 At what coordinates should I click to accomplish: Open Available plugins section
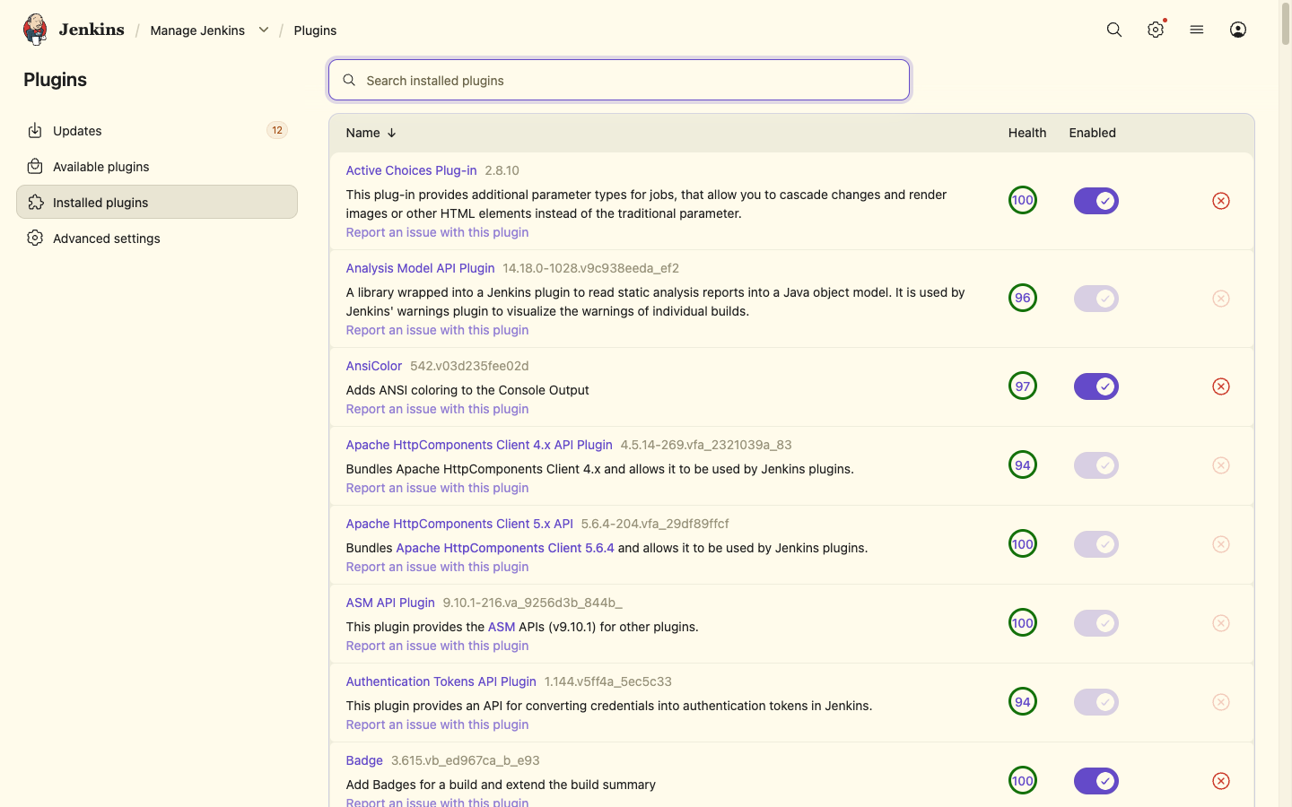pyautogui.click(x=157, y=167)
